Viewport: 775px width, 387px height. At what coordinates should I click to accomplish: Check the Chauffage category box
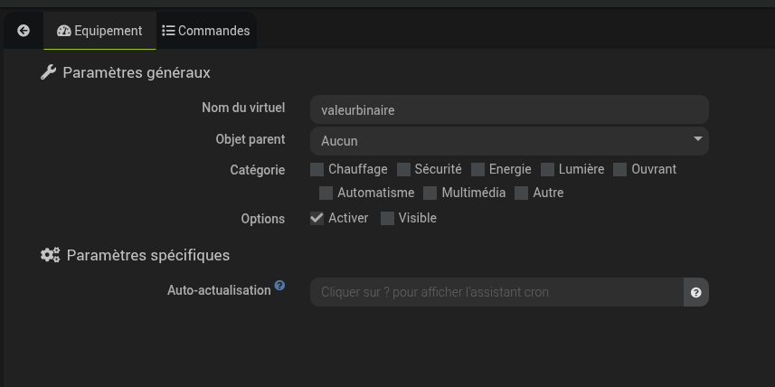(317, 169)
